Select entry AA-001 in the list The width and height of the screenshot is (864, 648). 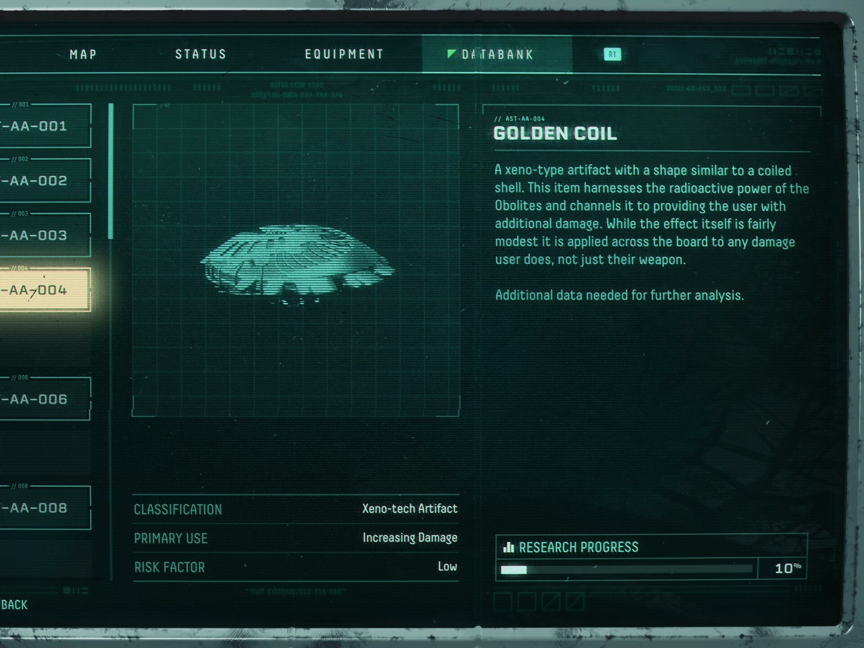[45, 126]
